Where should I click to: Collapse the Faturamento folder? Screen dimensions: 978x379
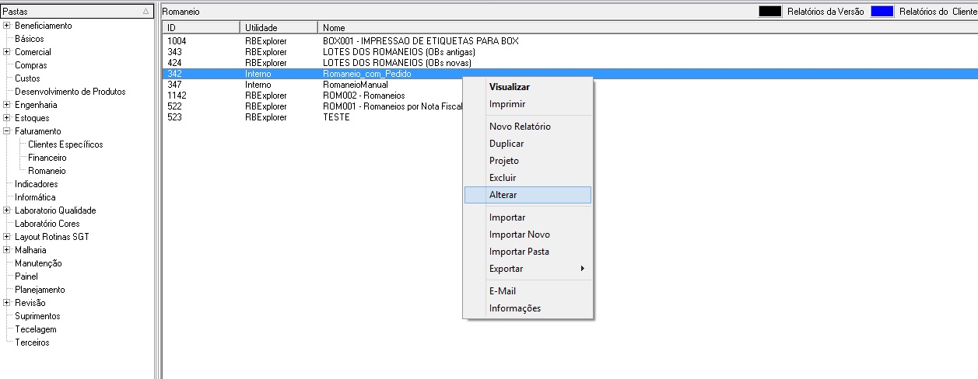point(6,131)
